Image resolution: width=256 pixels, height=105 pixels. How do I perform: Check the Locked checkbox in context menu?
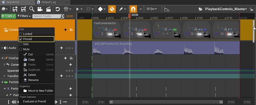20,34
